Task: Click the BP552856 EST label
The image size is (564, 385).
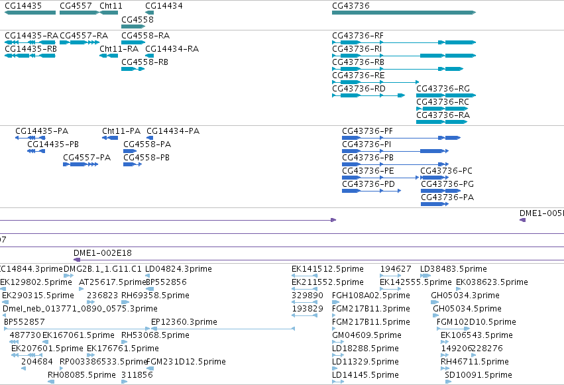Action: tap(166, 282)
